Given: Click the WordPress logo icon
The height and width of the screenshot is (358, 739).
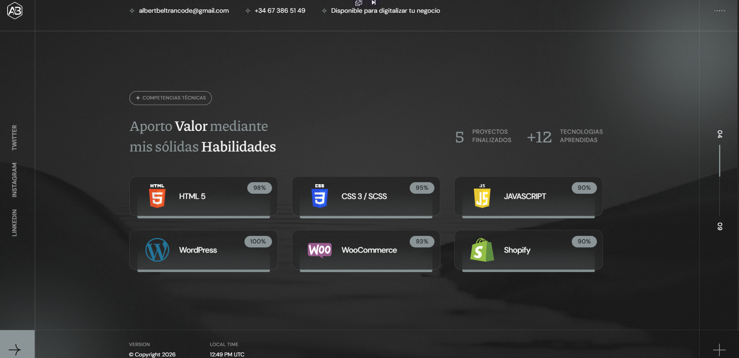Looking at the screenshot, I should coord(157,250).
